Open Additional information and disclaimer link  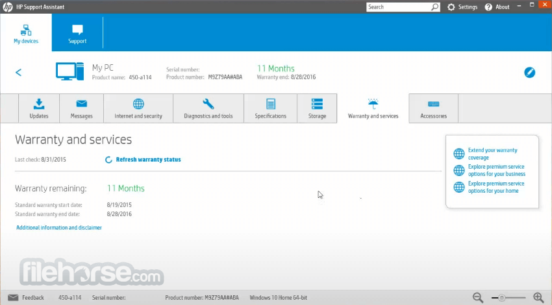tap(59, 228)
